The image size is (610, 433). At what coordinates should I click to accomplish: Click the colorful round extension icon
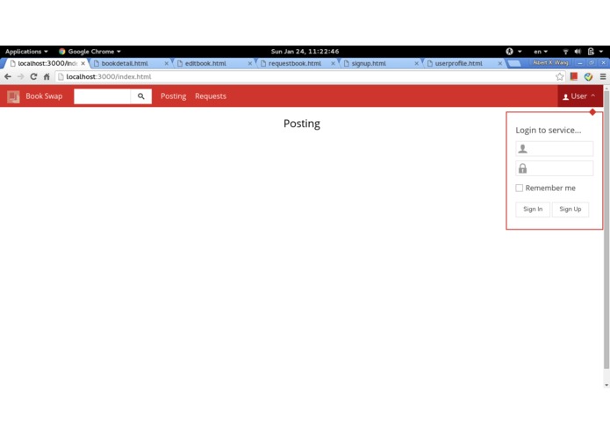588,76
